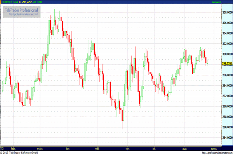This screenshot has width=233, height=155.
Task: Select the 'aug.' month on time axis
Action: click(184, 148)
